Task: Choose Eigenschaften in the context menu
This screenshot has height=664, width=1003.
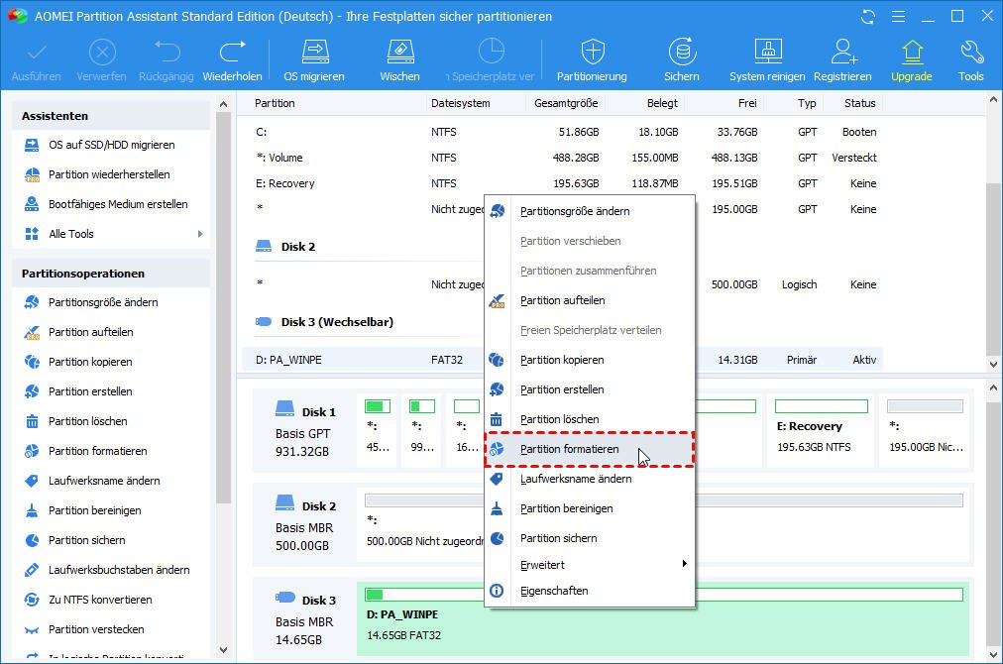Action: point(554,591)
